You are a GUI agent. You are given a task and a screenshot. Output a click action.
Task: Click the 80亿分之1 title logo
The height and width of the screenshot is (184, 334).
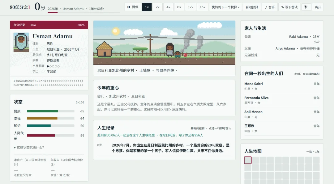click(x=20, y=7)
